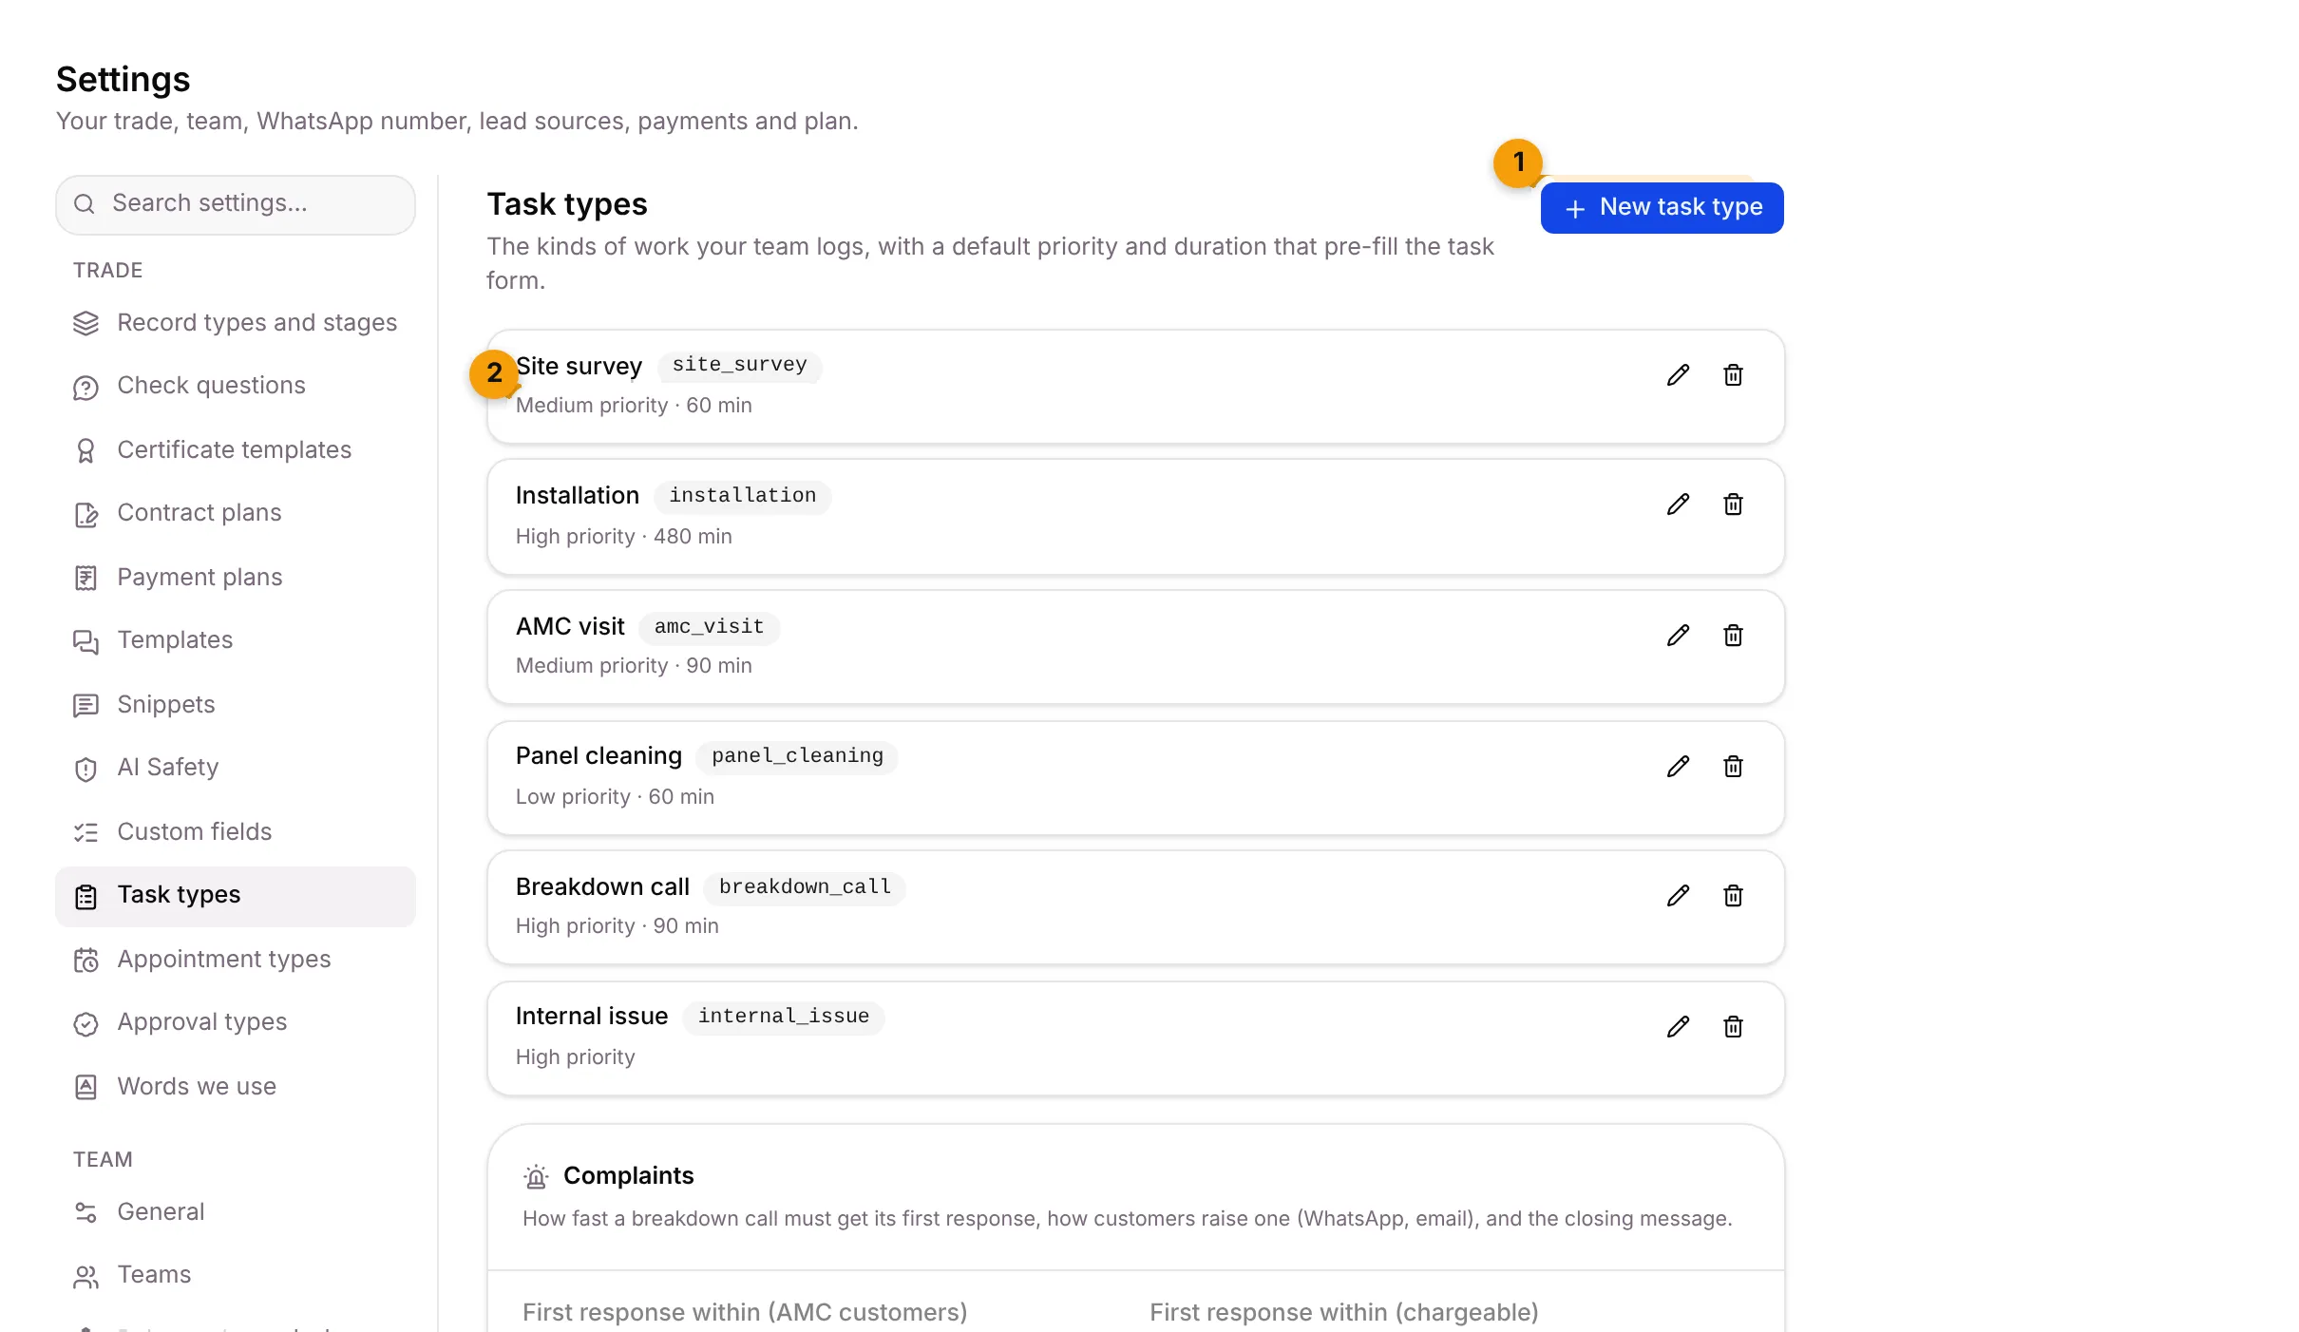This screenshot has height=1332, width=2299.
Task: Click the internal_issue key badge
Action: [784, 1018]
